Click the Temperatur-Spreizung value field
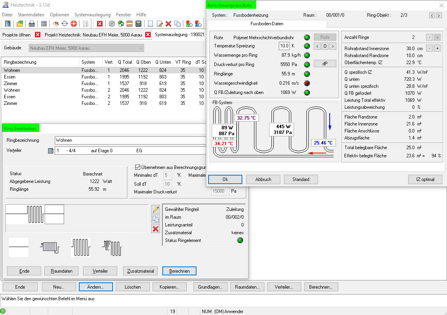This screenshot has height=315, width=447. click(x=284, y=46)
